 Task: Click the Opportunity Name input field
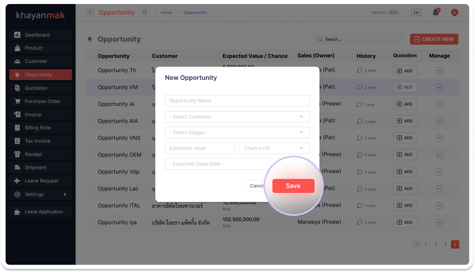237,101
